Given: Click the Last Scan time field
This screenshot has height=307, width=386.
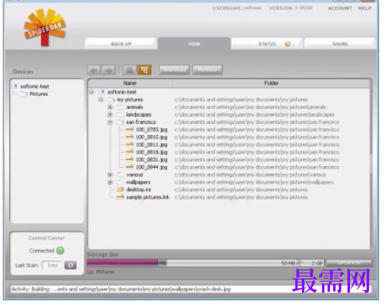Looking at the screenshot, I should coord(52,265).
